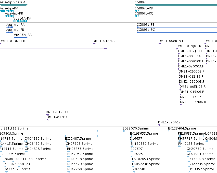Click the 207697 EST entry
The width and height of the screenshot is (217, 173).
point(137,149)
